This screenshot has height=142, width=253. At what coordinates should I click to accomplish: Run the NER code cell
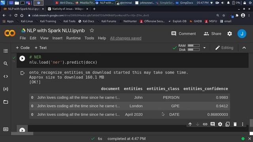(22, 58)
